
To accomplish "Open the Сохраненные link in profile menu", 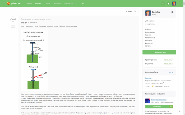I will click(x=150, y=38).
